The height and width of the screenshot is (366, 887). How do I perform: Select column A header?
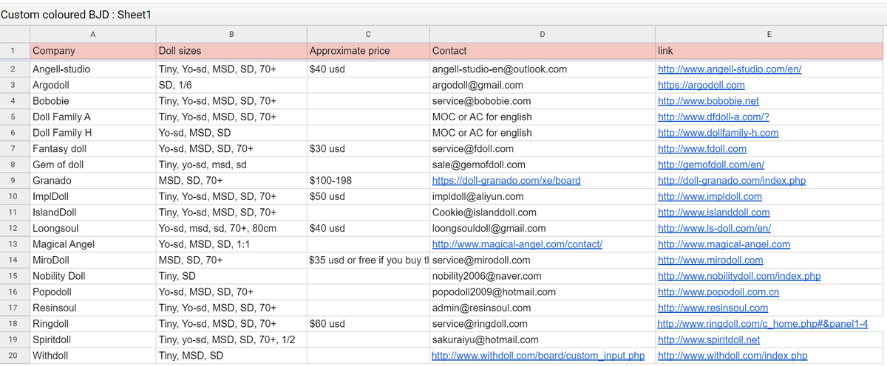(x=92, y=34)
